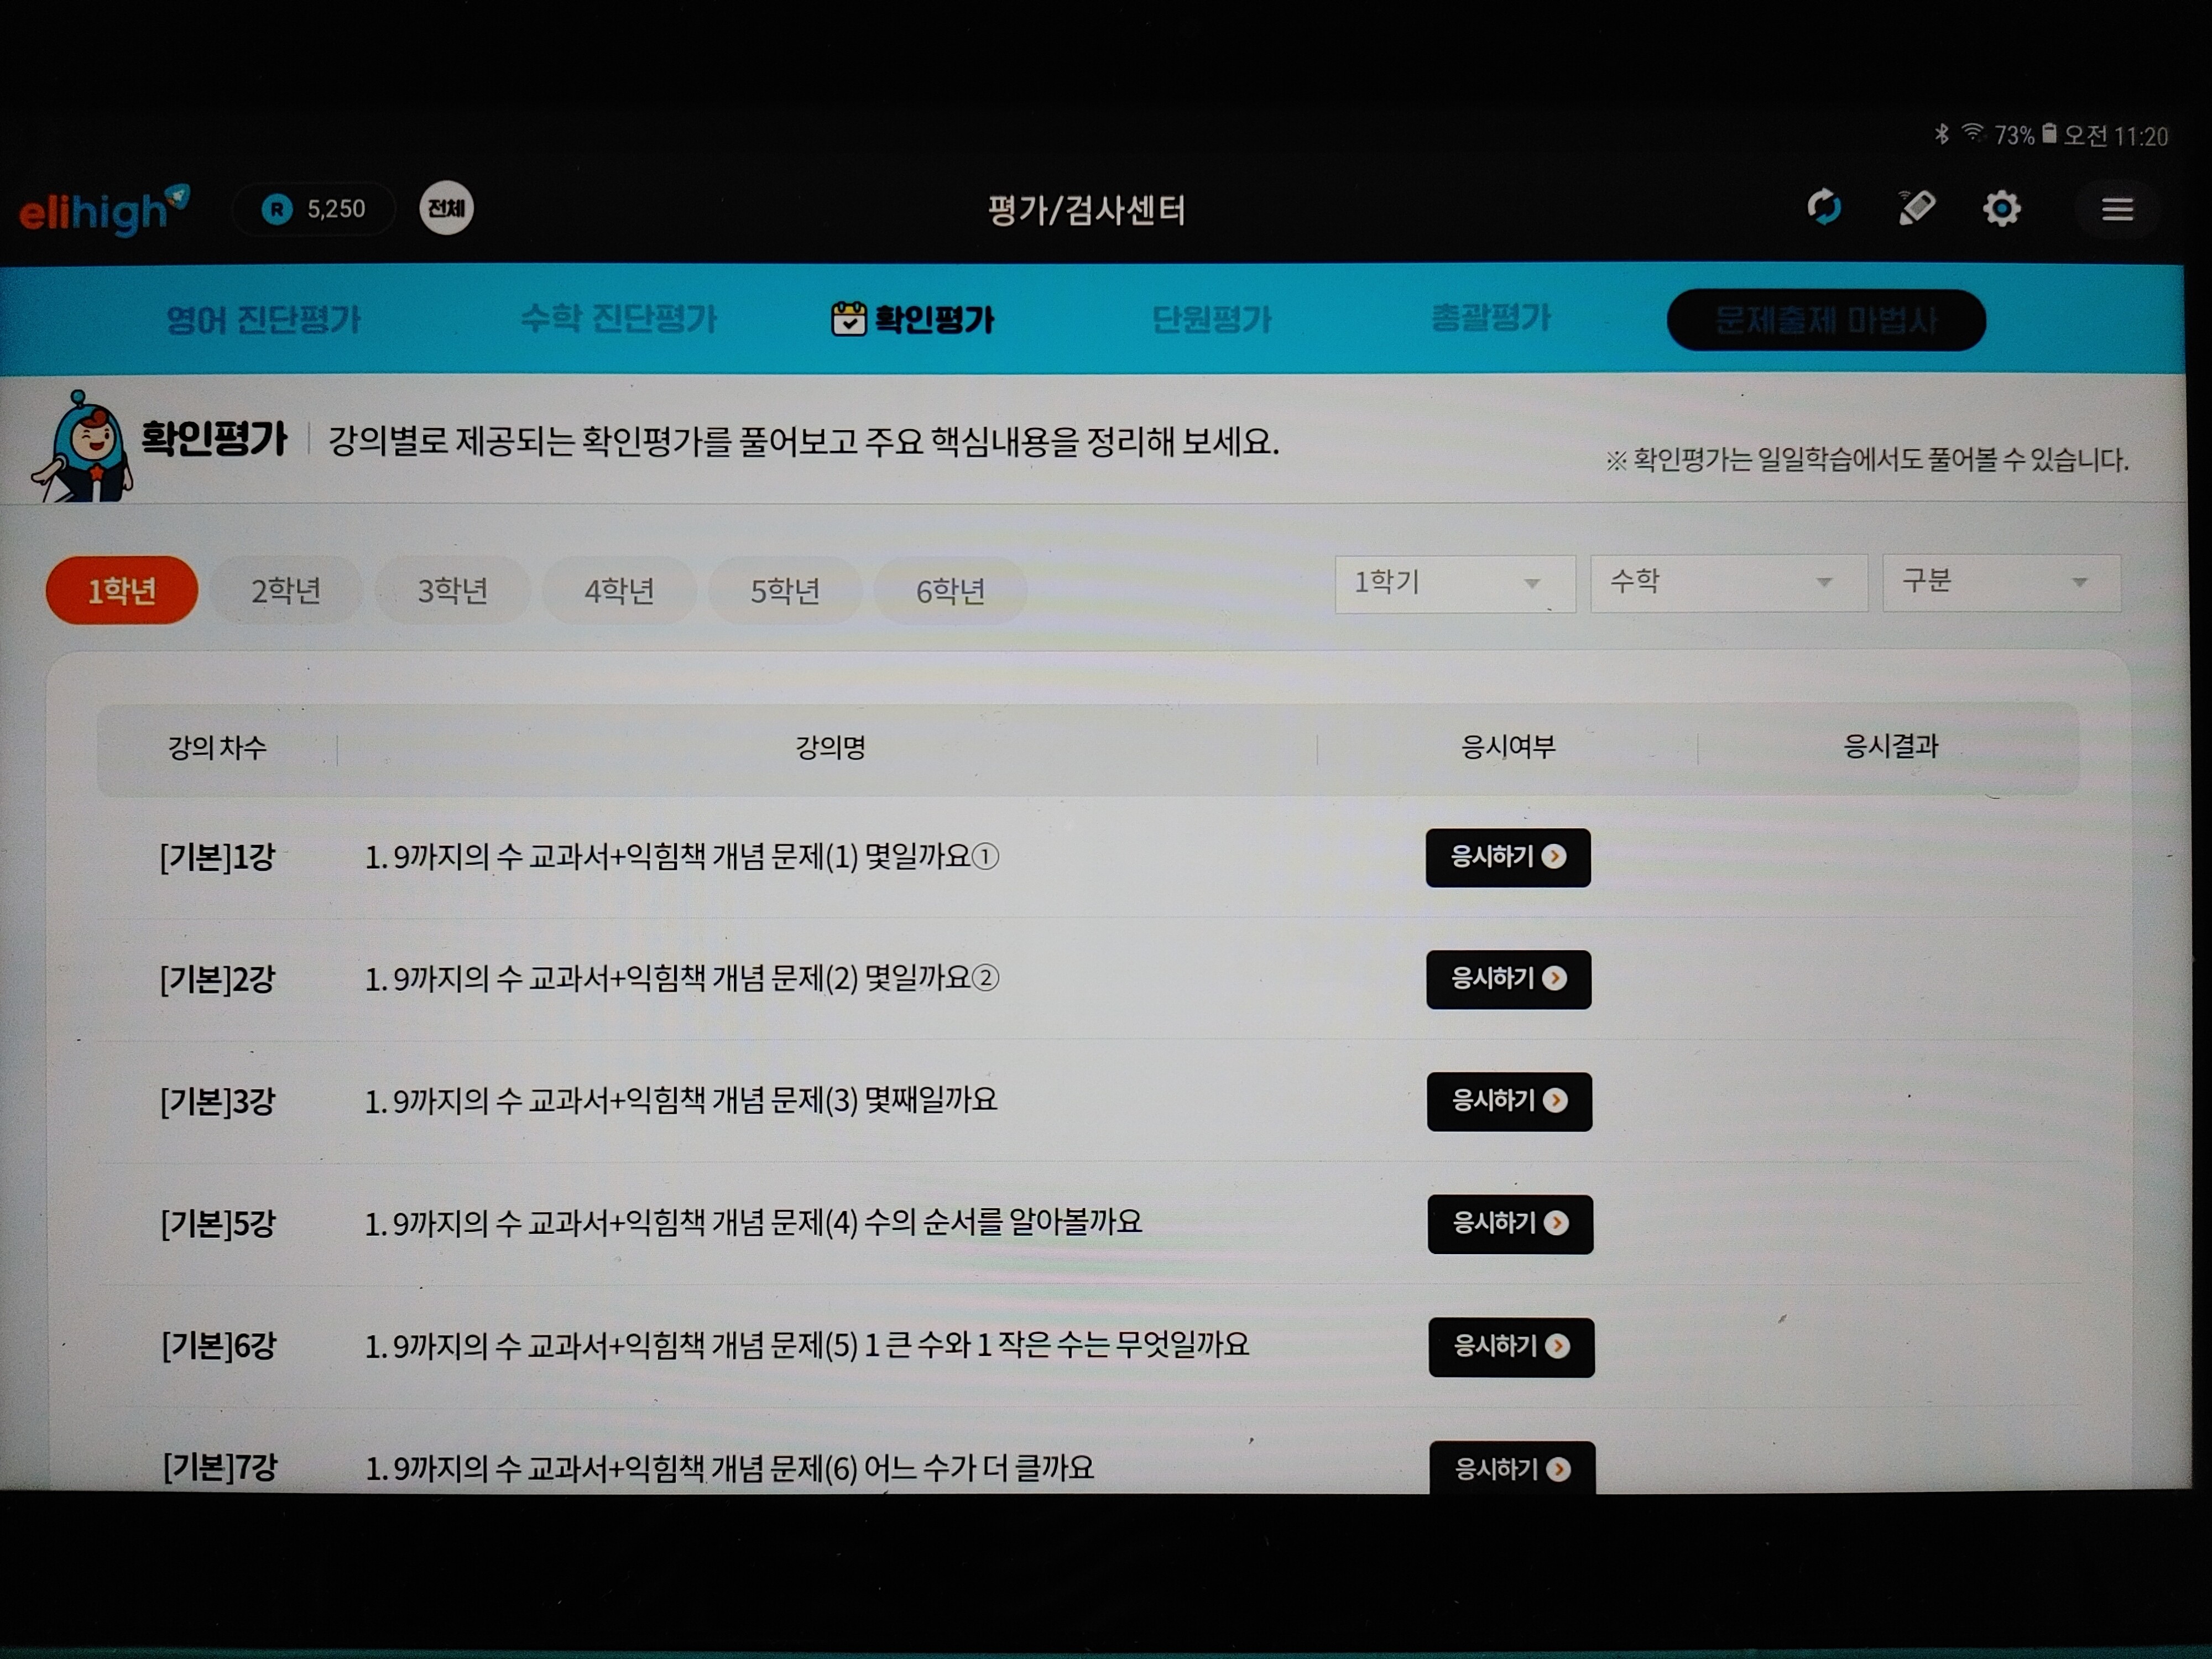Click the [기본]7강 label

coord(220,1468)
